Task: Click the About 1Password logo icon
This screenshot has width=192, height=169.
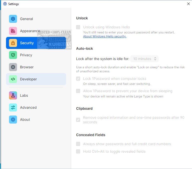Action: pos(13,120)
